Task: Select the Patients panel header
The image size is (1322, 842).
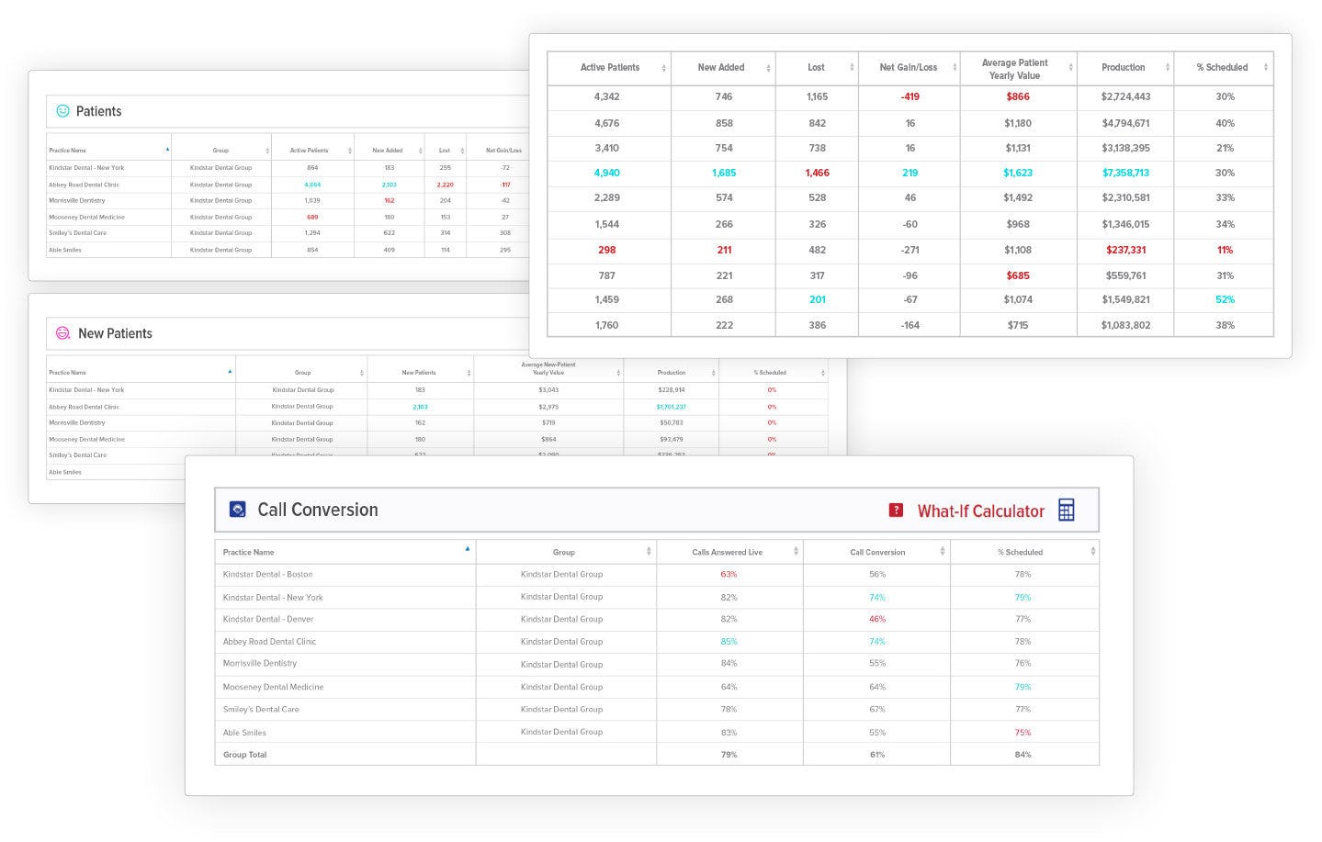Action: (99, 111)
